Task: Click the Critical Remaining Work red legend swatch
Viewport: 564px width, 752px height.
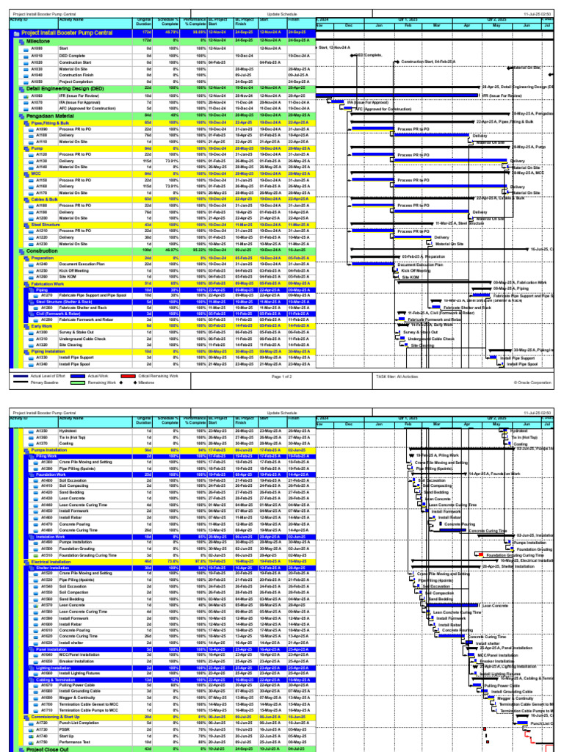Action: pos(128,377)
